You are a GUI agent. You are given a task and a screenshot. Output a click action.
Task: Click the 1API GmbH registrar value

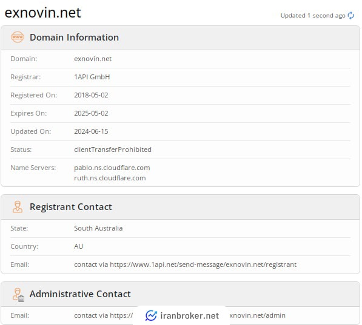point(92,77)
